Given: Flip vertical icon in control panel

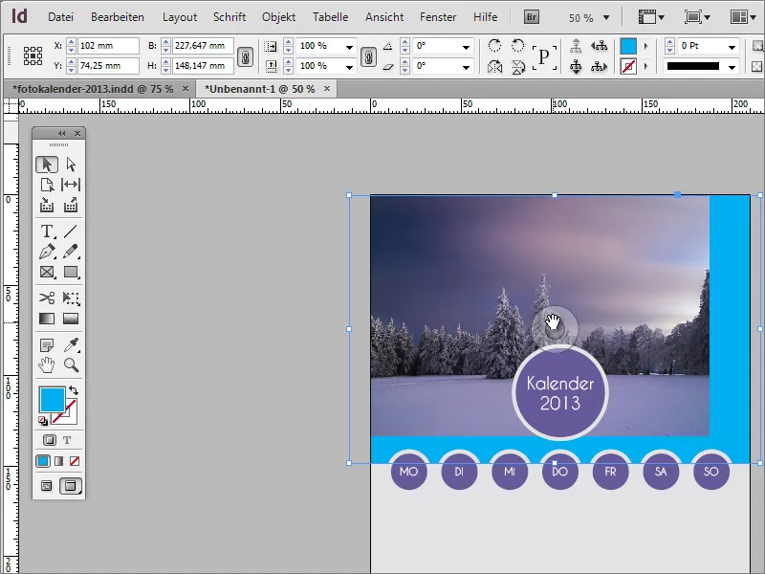Looking at the screenshot, I should click(x=517, y=66).
